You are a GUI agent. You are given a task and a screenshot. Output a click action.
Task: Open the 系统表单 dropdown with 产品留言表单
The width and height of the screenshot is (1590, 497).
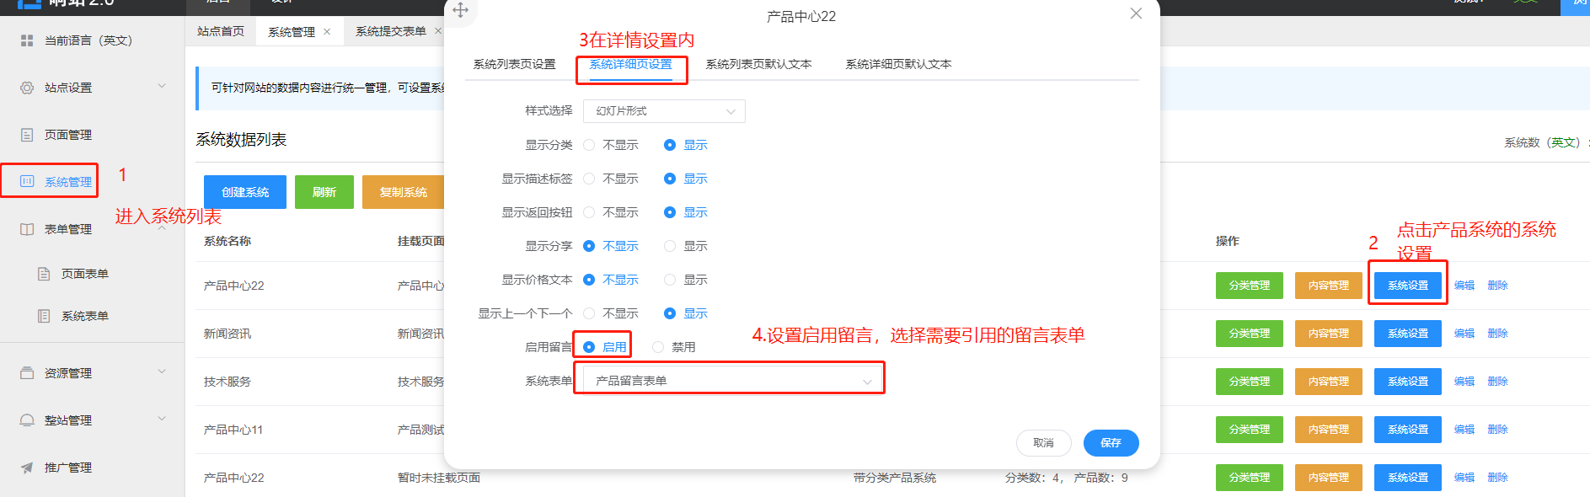pos(730,381)
